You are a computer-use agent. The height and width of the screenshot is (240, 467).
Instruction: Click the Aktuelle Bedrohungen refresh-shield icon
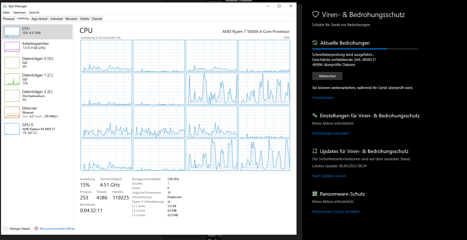coord(315,43)
